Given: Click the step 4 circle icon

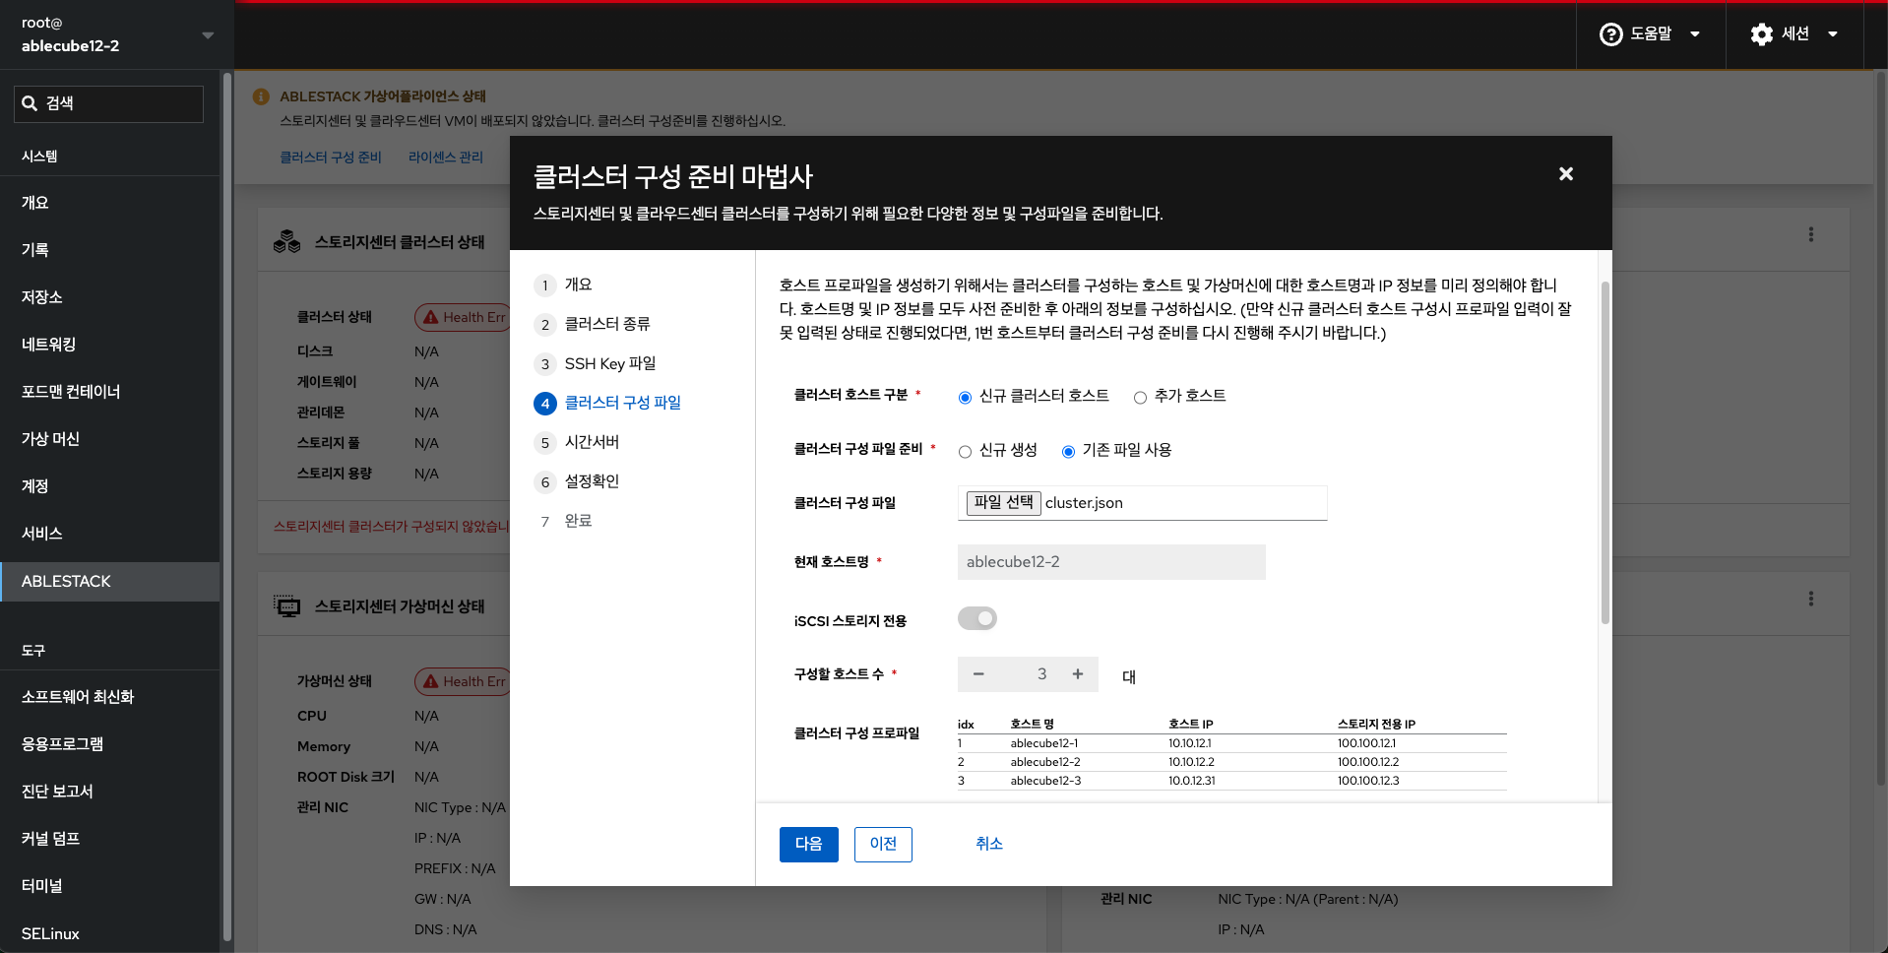Looking at the screenshot, I should point(545,404).
